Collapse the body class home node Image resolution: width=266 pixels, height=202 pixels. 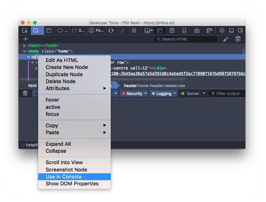pyautogui.click(x=25, y=51)
